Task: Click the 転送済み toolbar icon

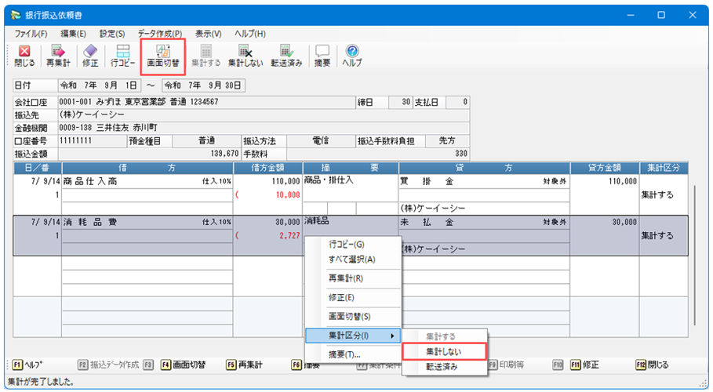Action: point(286,56)
